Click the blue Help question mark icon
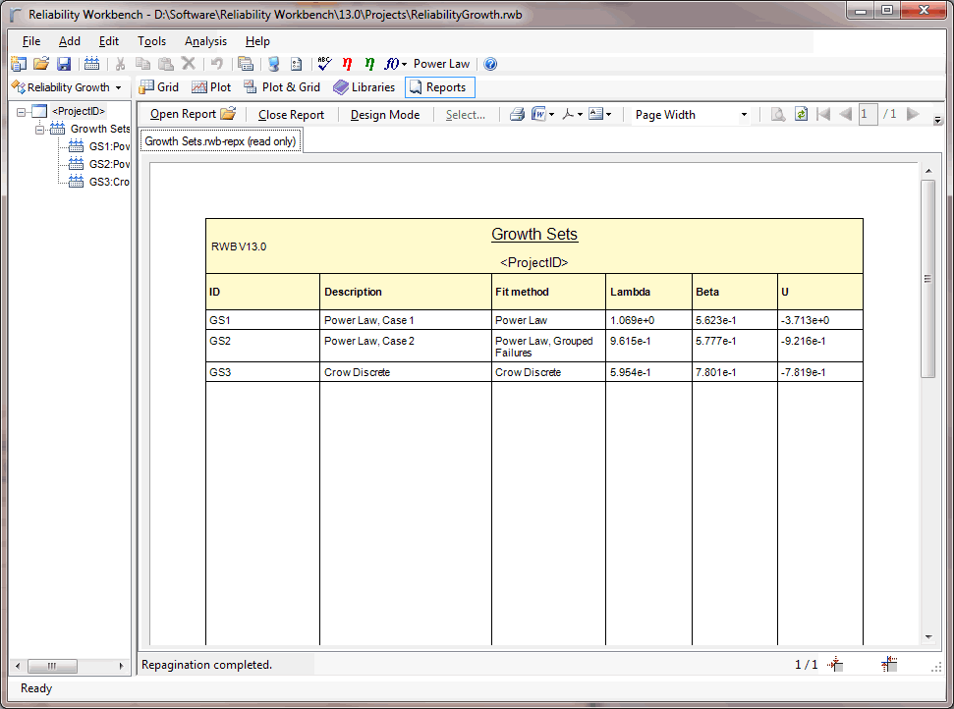This screenshot has height=709, width=954. pyautogui.click(x=490, y=64)
